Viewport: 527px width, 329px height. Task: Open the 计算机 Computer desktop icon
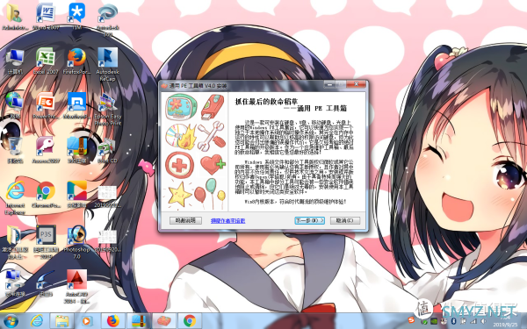point(15,61)
